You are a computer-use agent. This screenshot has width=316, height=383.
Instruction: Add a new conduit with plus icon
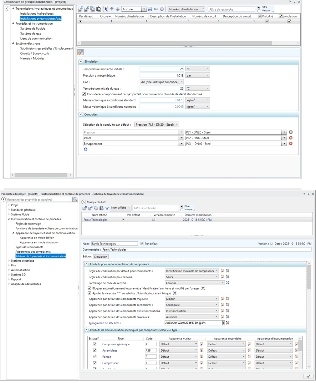click(86, 150)
